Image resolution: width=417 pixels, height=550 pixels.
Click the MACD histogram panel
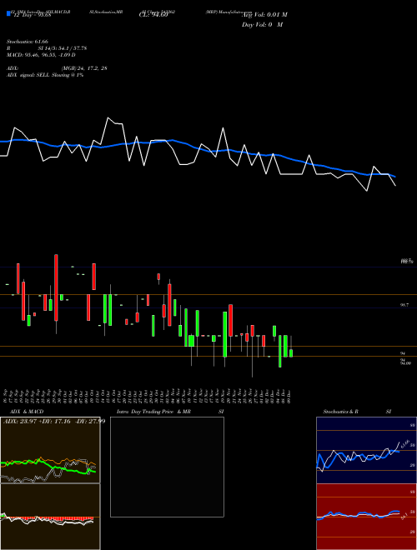[50, 517]
